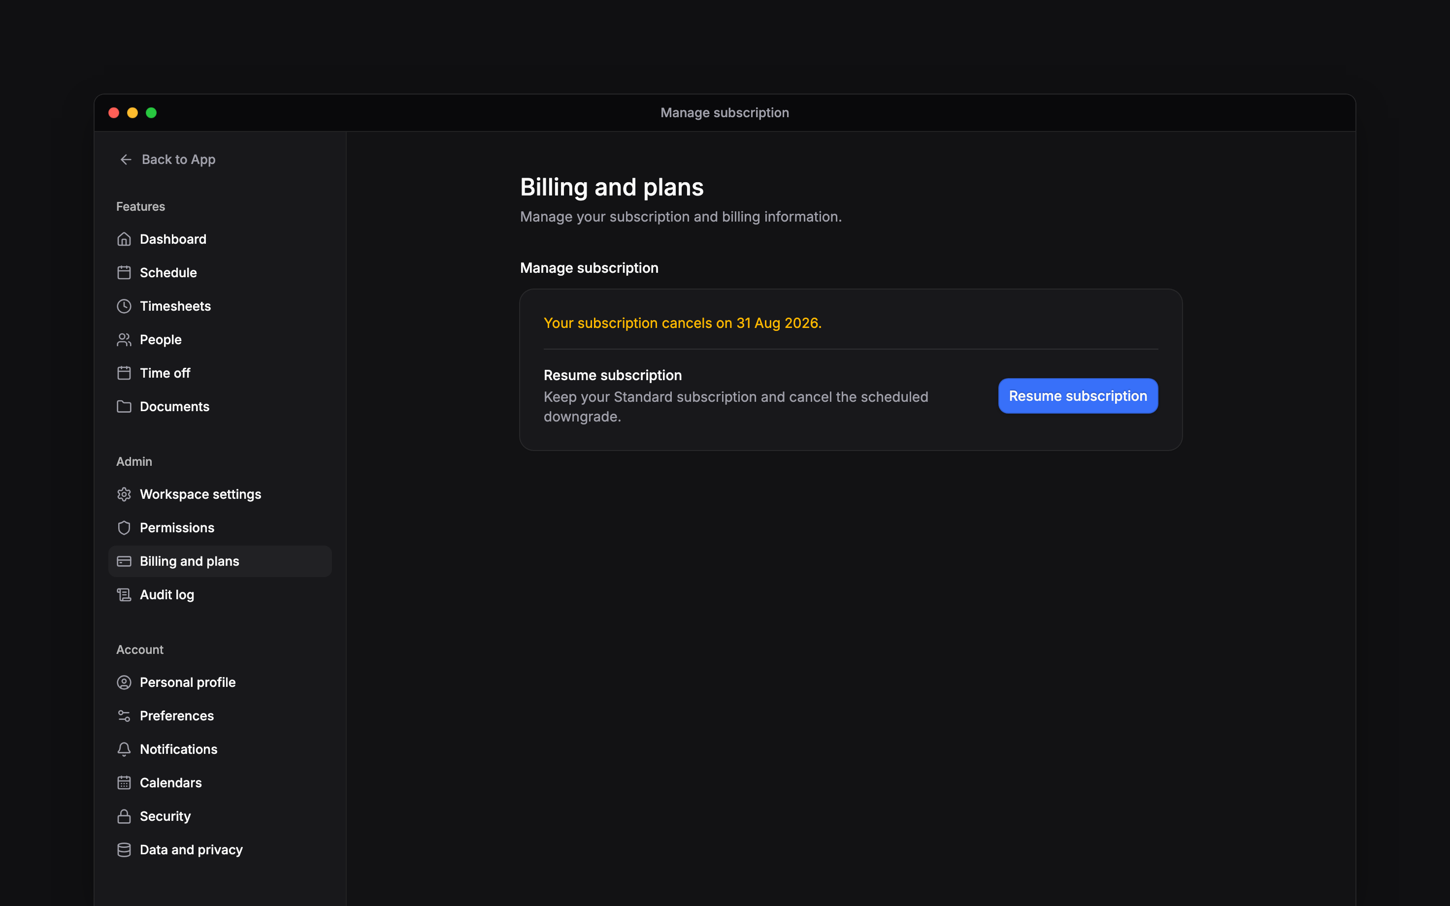Image resolution: width=1450 pixels, height=906 pixels.
Task: Click the Workspace settings gear icon
Action: coord(124,494)
